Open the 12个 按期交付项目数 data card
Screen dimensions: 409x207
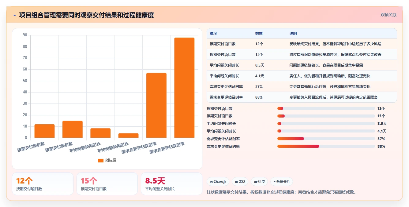coord(43,184)
